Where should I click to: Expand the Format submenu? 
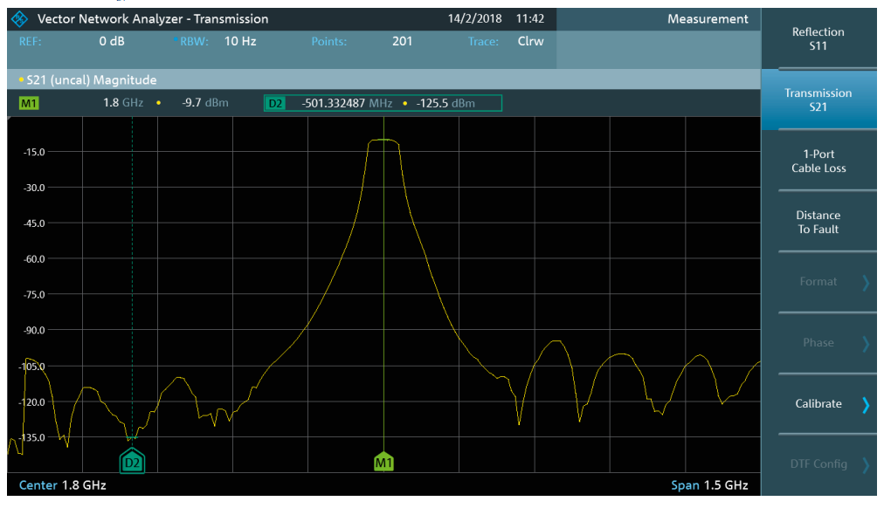click(x=818, y=282)
